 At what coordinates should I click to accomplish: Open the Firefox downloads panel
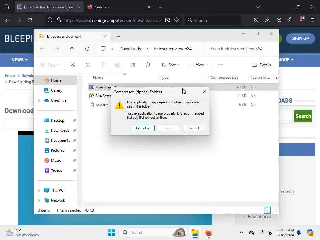[x=267, y=20]
